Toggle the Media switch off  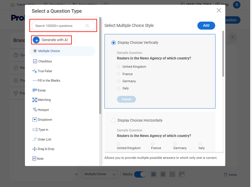(x=140, y=174)
